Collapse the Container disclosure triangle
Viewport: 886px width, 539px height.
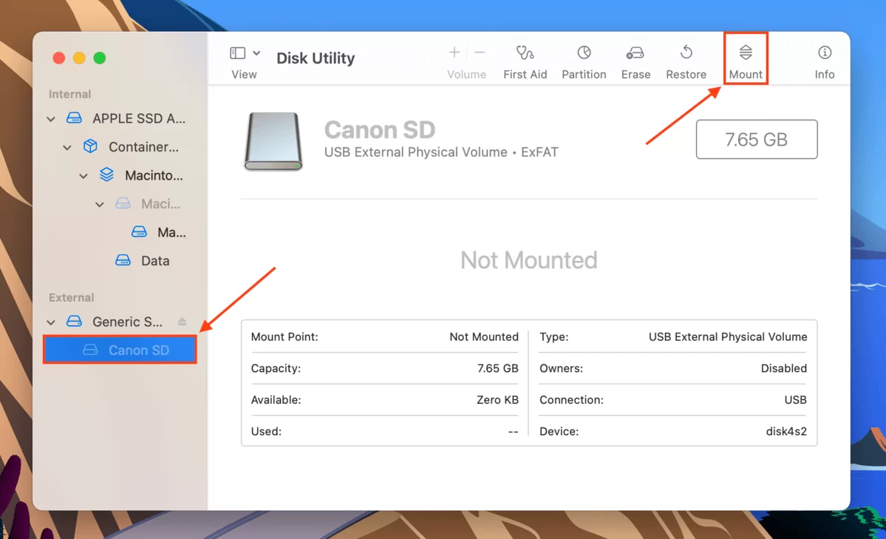point(67,146)
